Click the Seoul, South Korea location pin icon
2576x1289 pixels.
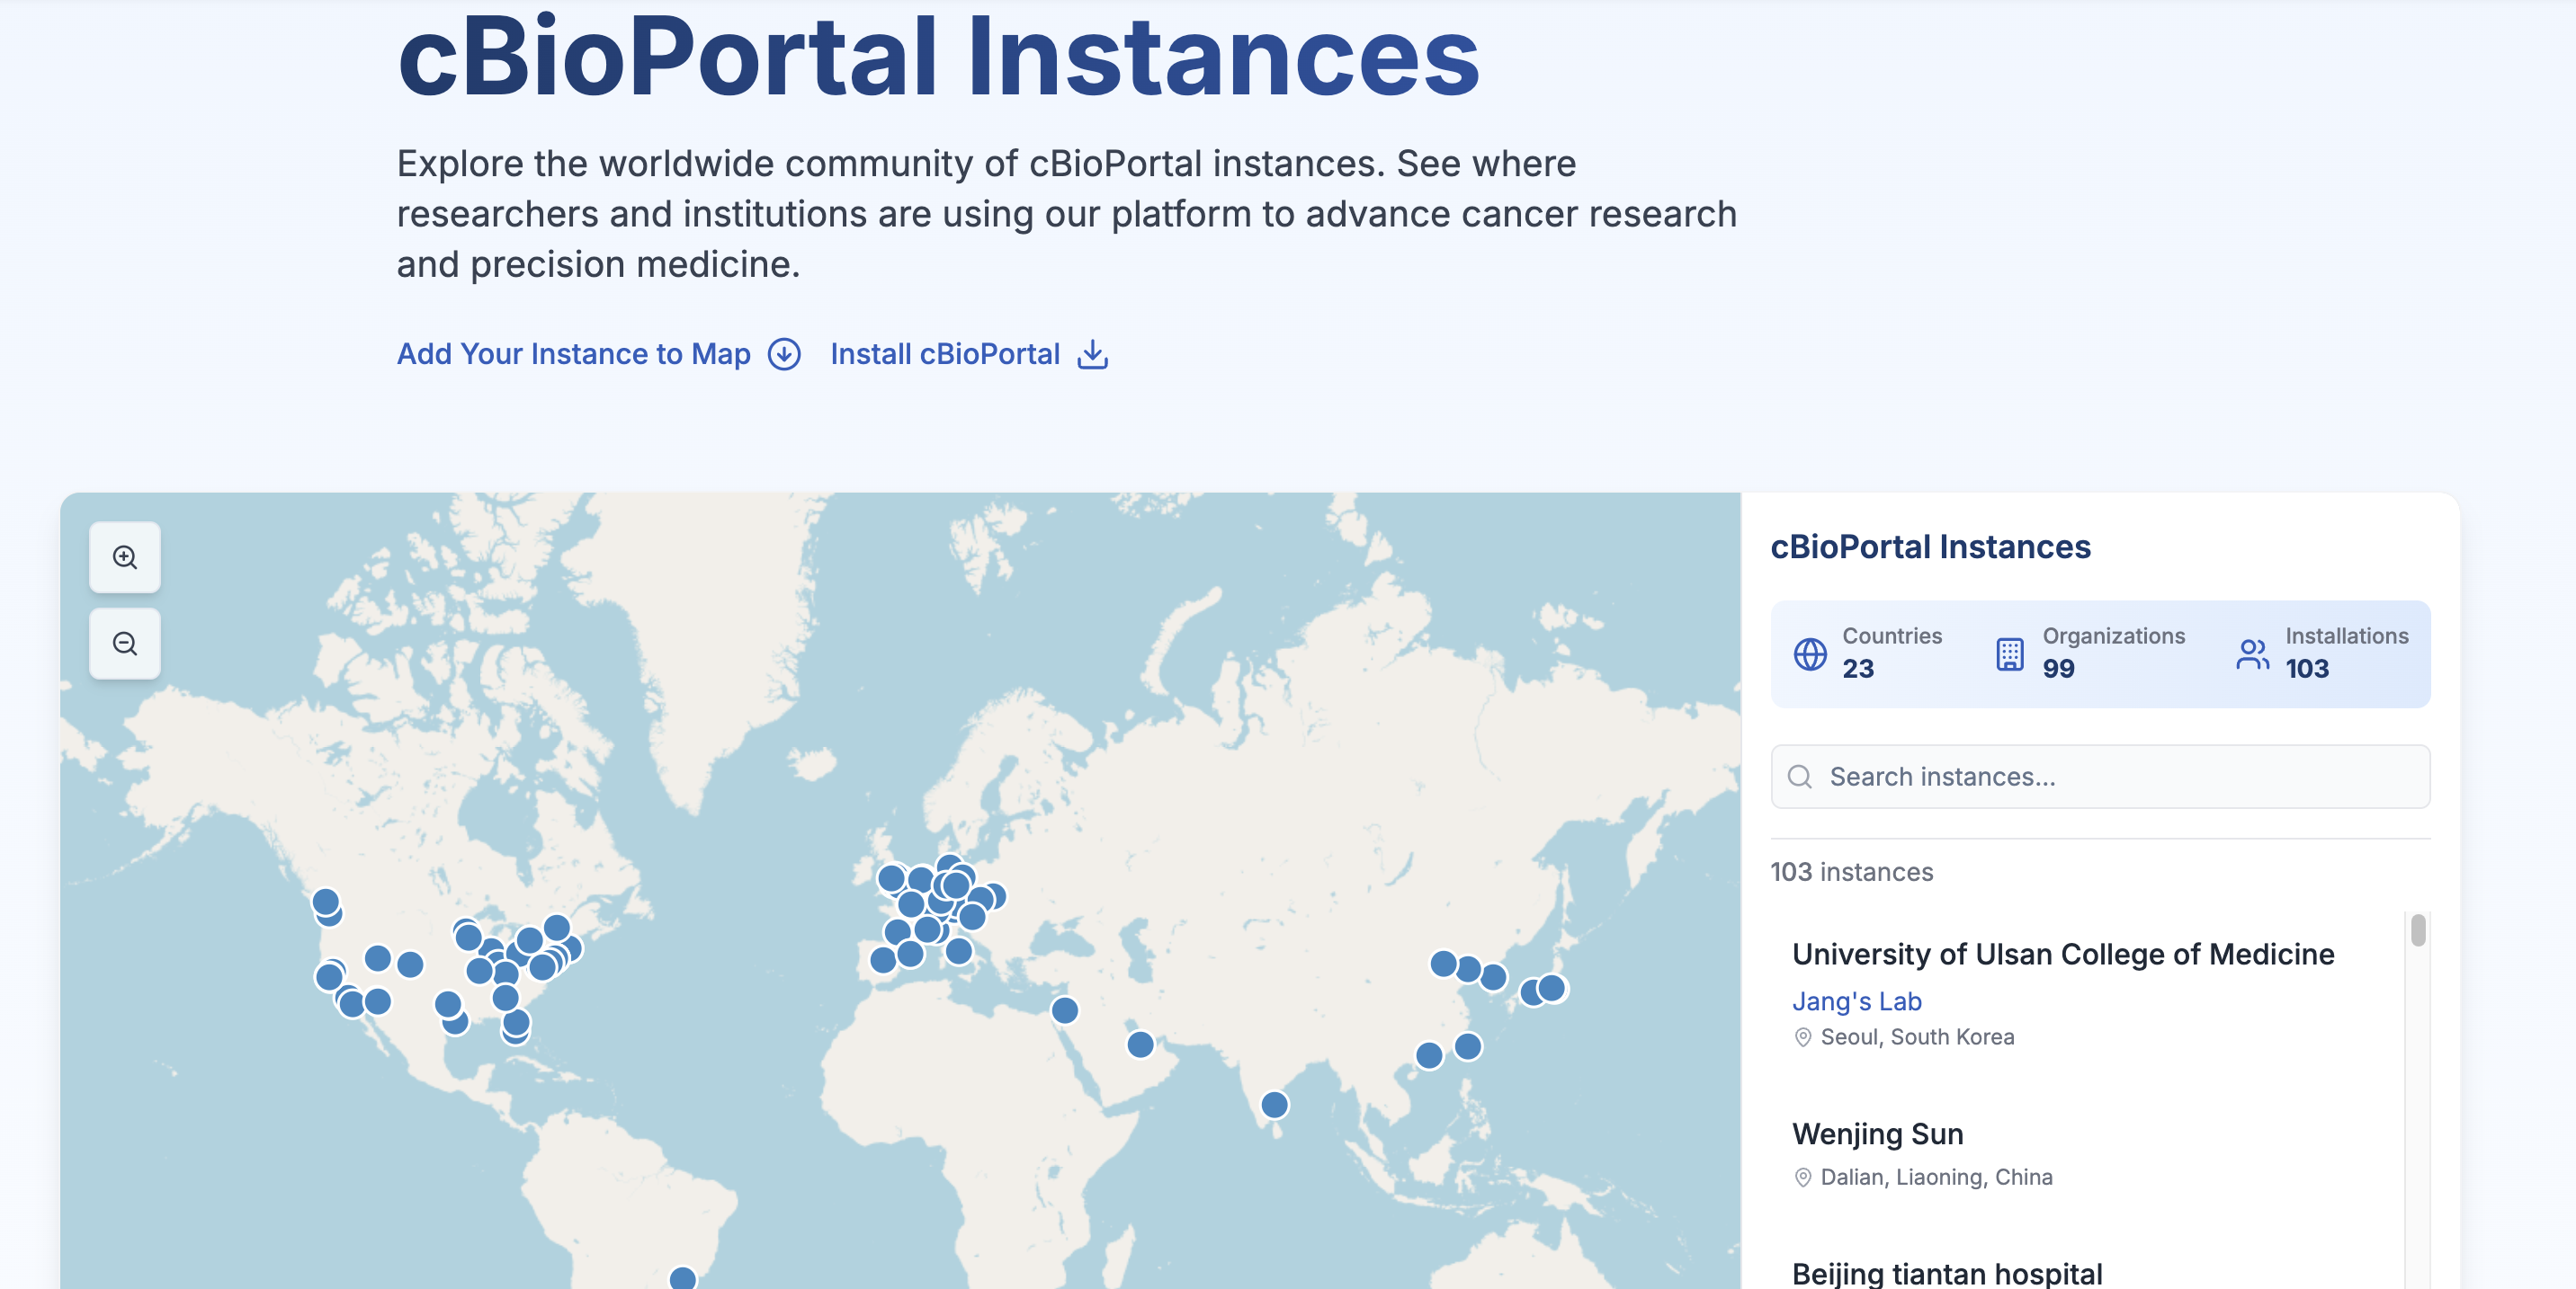point(1802,1037)
